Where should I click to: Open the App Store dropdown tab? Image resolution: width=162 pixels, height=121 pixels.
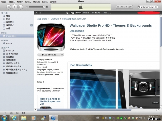coord(76,13)
